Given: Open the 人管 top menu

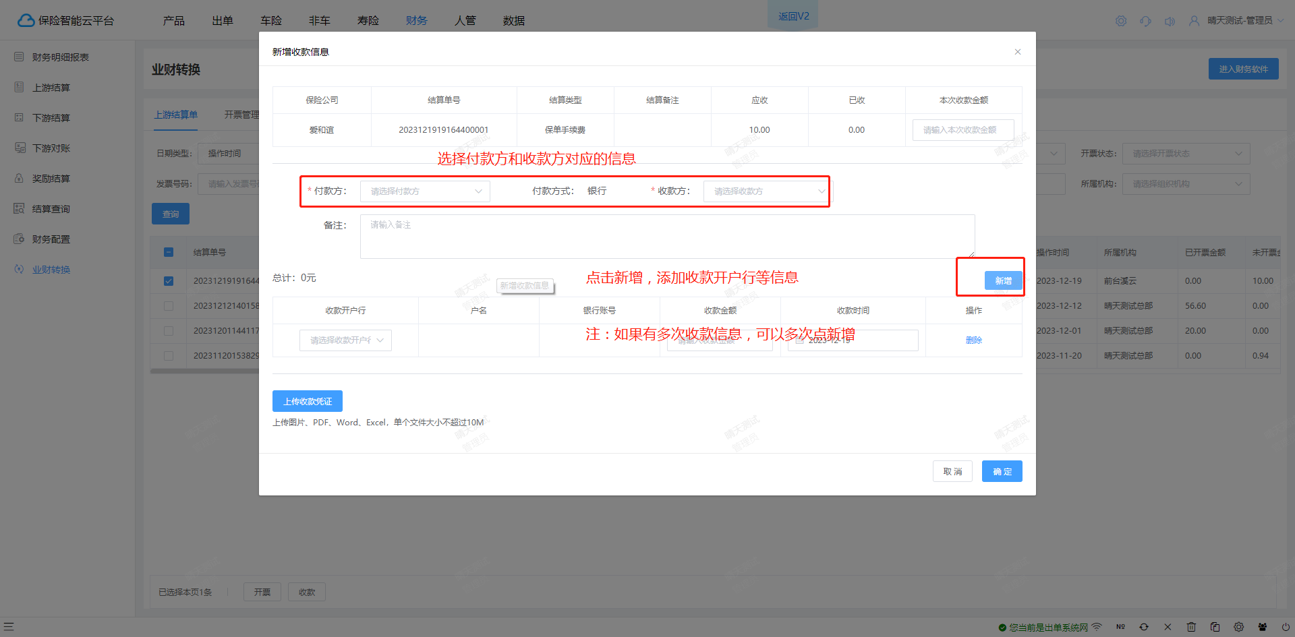Looking at the screenshot, I should 465,21.
